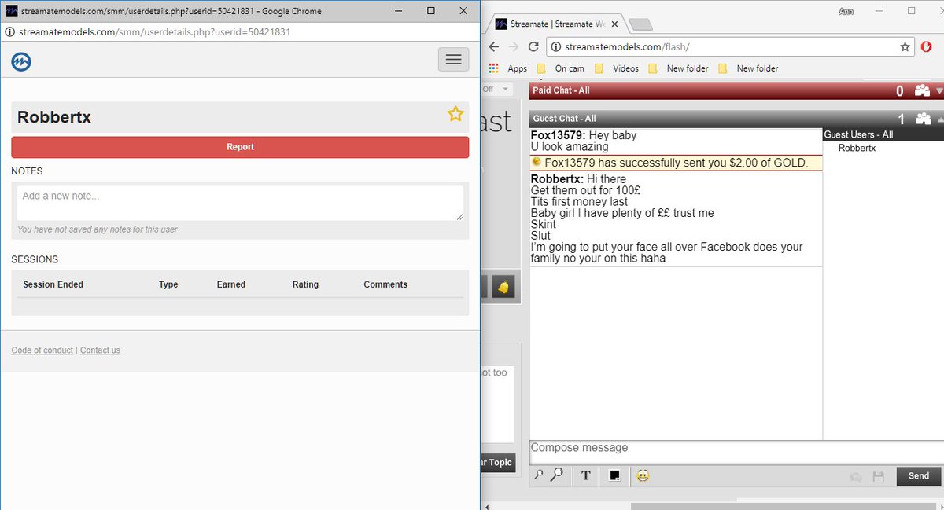Click the Session Ended column header
The image size is (944, 510).
pyautogui.click(x=53, y=284)
